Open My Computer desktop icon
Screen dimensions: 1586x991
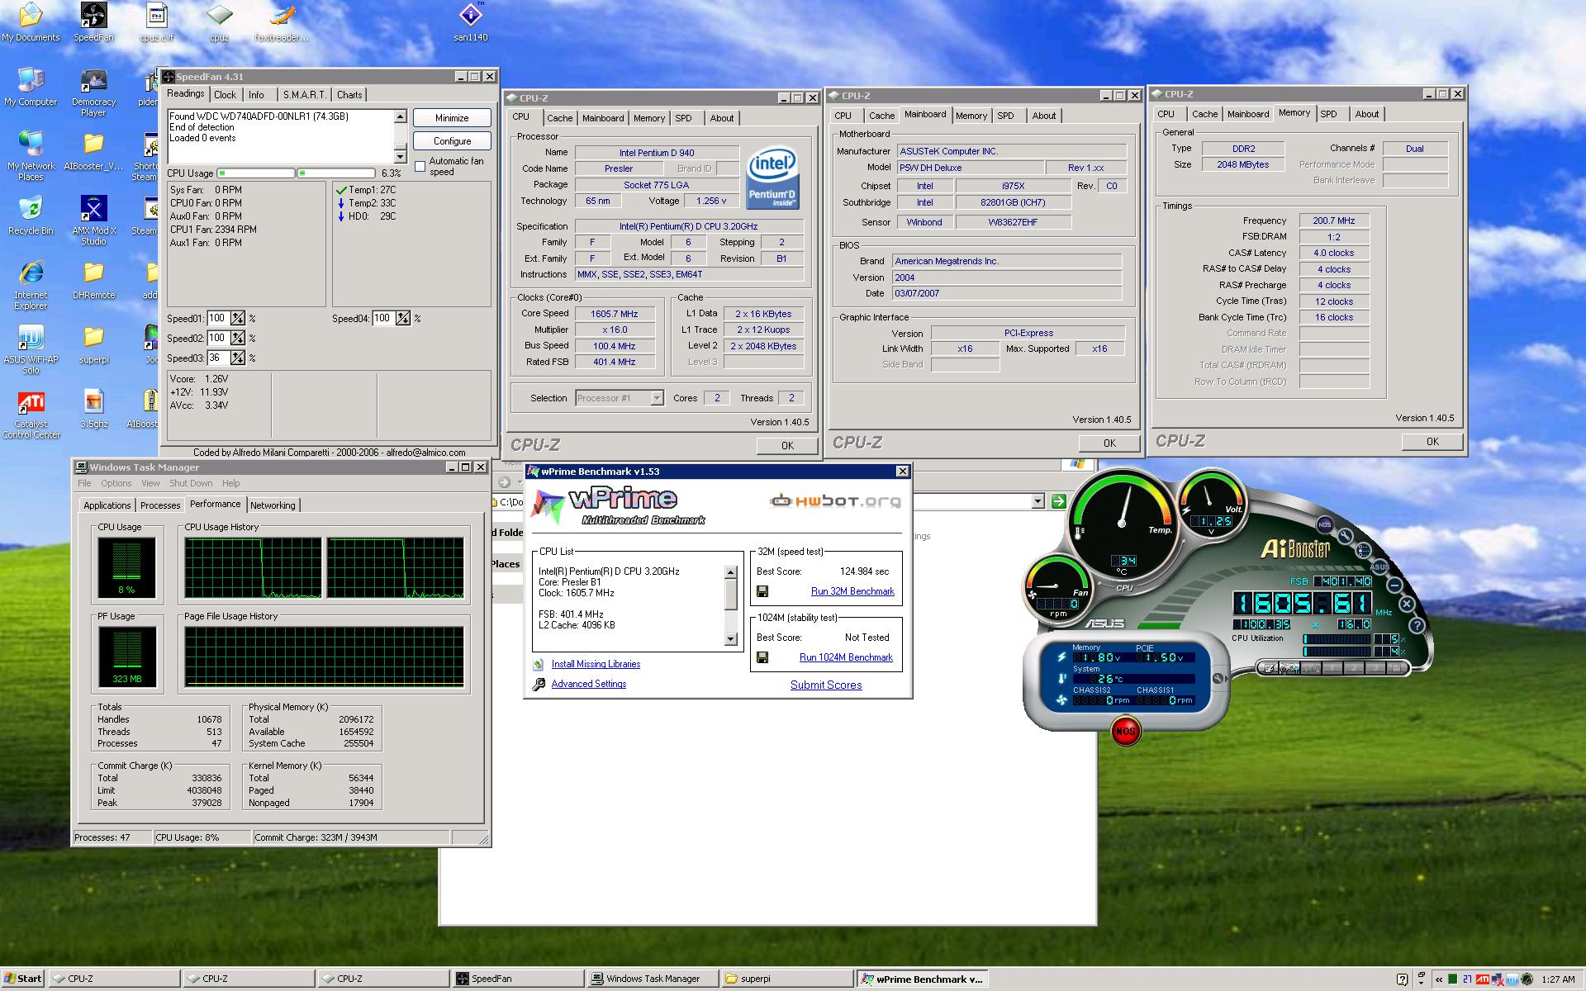click(31, 87)
